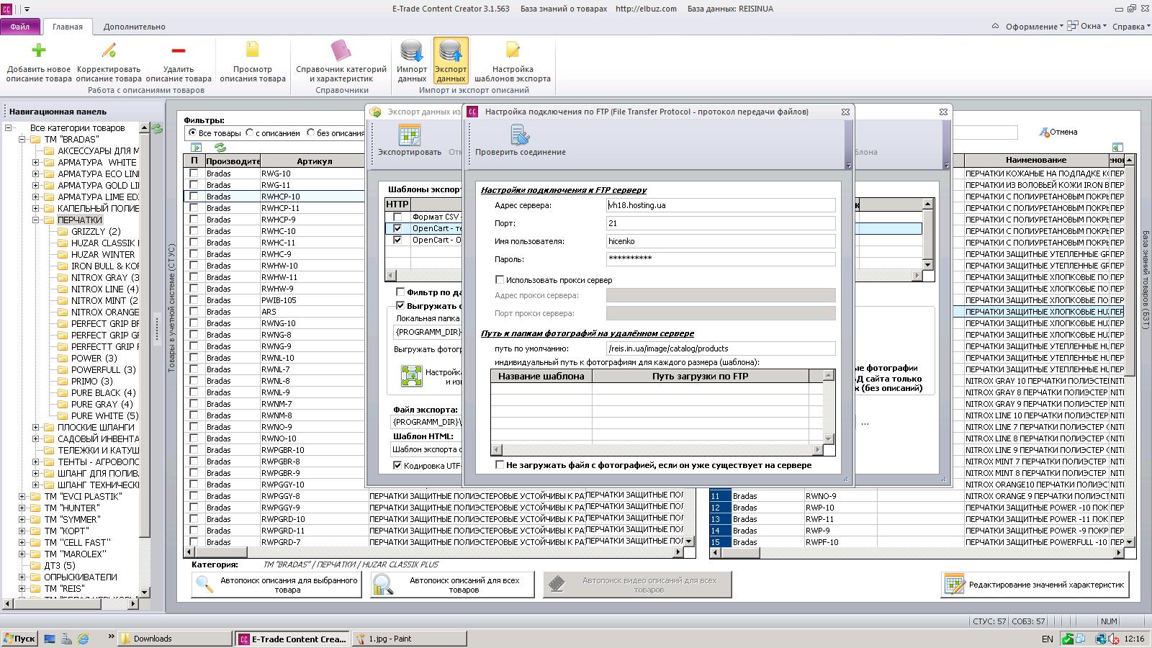Switch to Главная ribbon tab
The width and height of the screenshot is (1152, 648).
coord(68,27)
